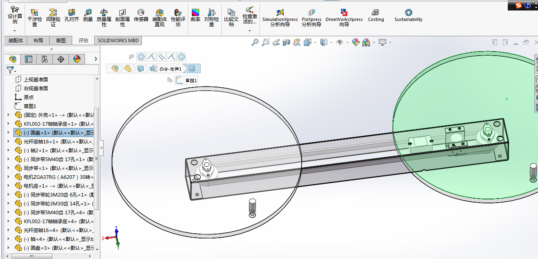Select 电机座<1> in the tree
Viewport: 538px width, 259px height.
coord(54,186)
